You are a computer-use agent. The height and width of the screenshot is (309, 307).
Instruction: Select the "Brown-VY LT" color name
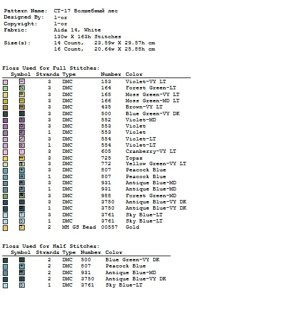[x=144, y=107]
